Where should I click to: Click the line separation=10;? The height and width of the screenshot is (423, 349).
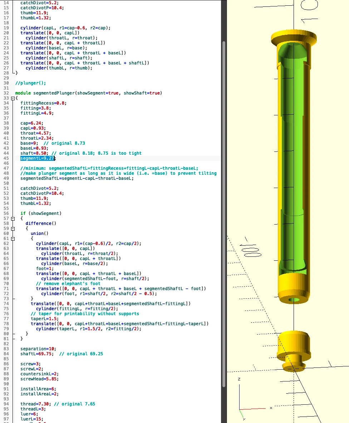click(x=38, y=349)
